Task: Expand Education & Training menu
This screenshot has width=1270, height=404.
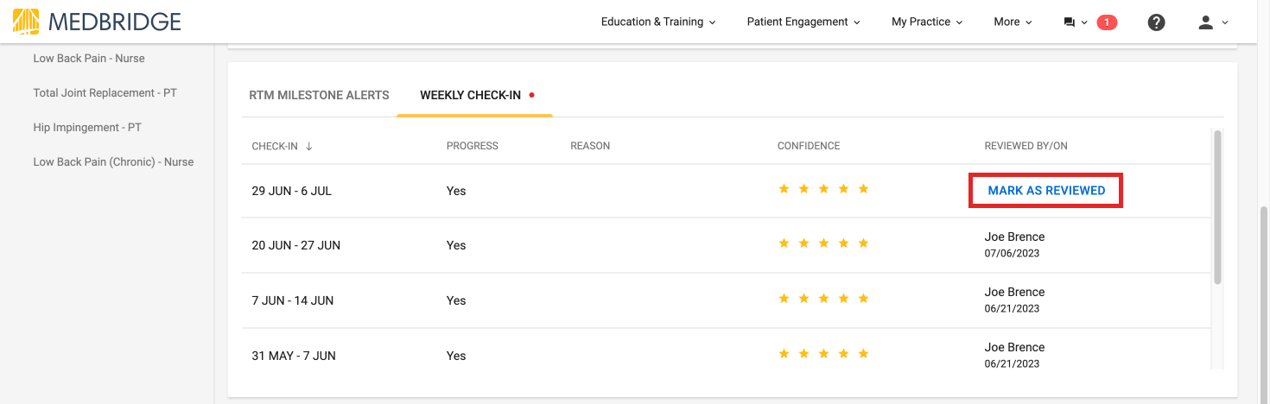Action: click(658, 22)
